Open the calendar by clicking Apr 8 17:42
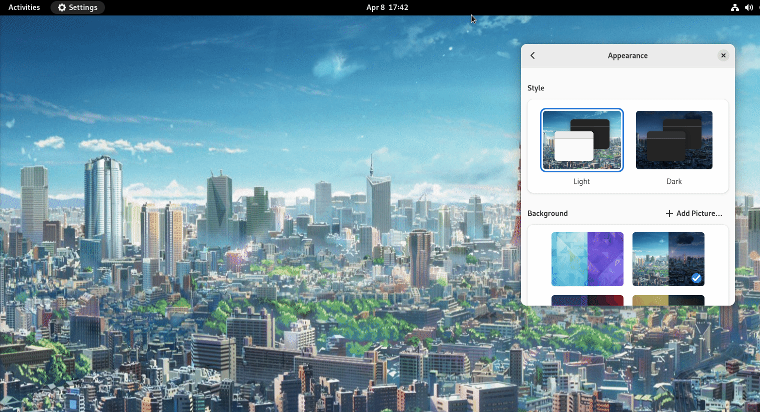Viewport: 760px width, 412px height. coord(387,7)
